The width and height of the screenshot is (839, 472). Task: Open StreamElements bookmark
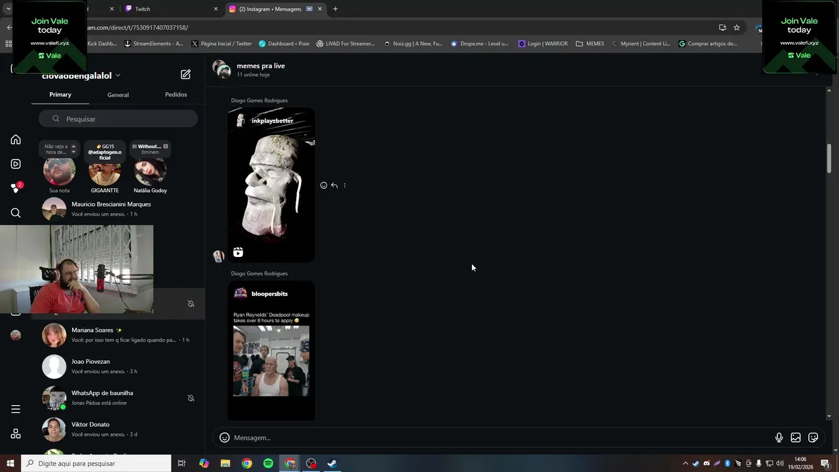(153, 44)
